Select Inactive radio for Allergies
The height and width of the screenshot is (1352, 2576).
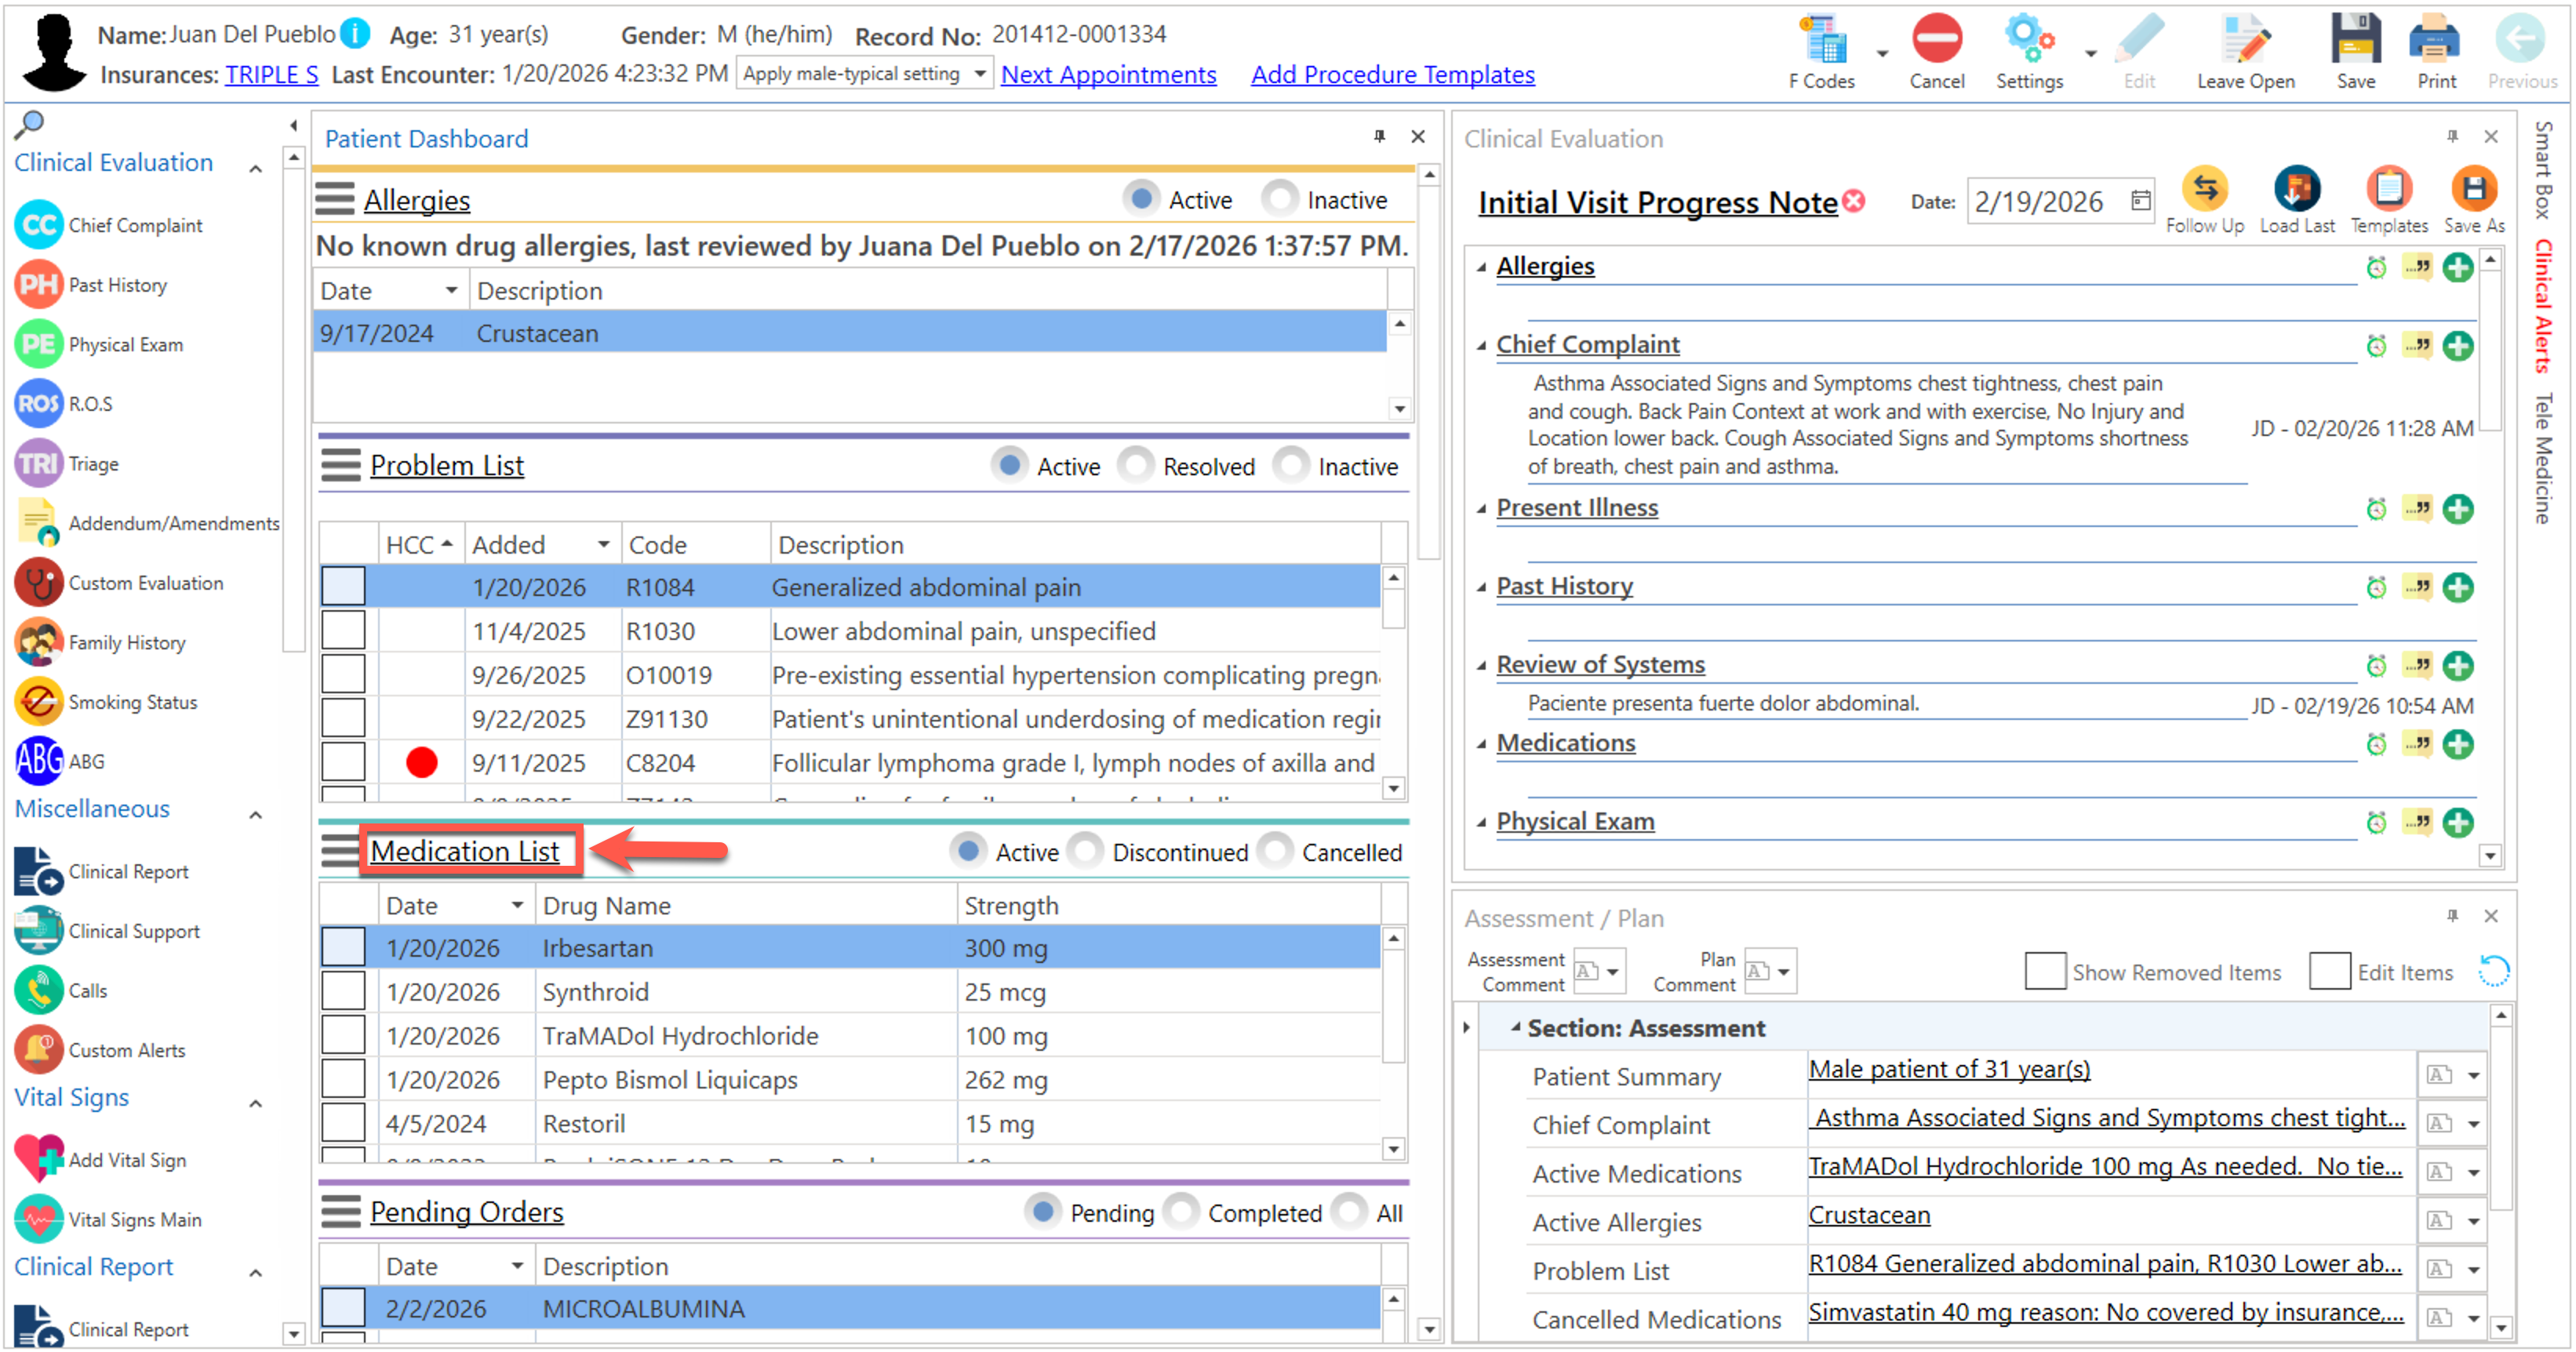[1280, 199]
